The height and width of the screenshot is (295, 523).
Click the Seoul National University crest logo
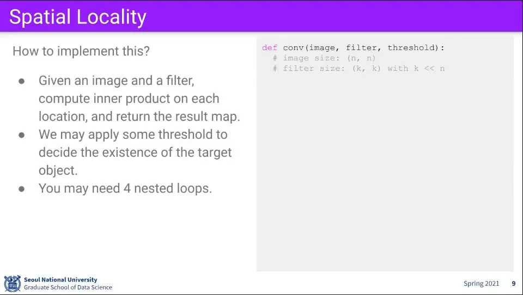pyautogui.click(x=13, y=284)
